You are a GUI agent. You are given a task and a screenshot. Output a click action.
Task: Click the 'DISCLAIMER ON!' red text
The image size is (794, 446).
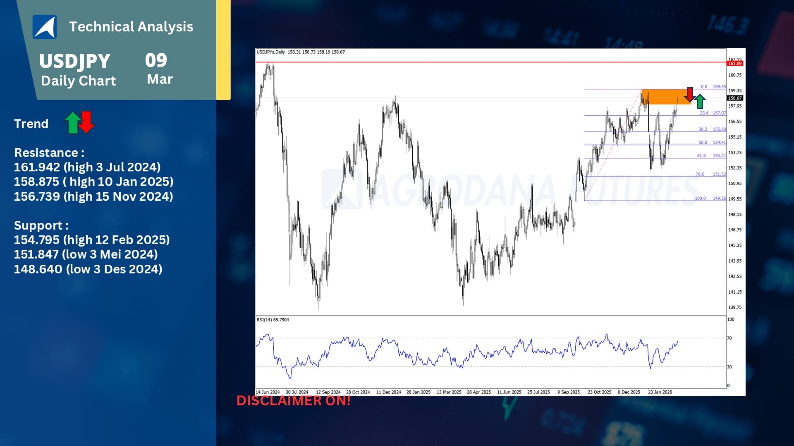click(293, 401)
